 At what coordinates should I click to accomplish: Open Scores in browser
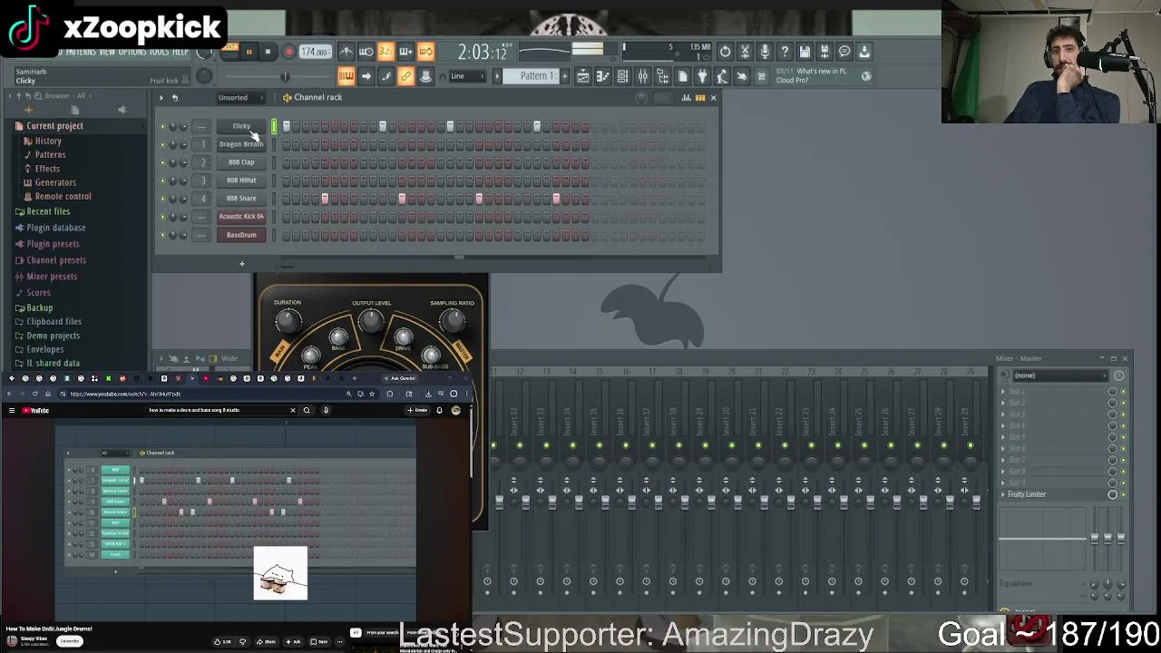[38, 293]
